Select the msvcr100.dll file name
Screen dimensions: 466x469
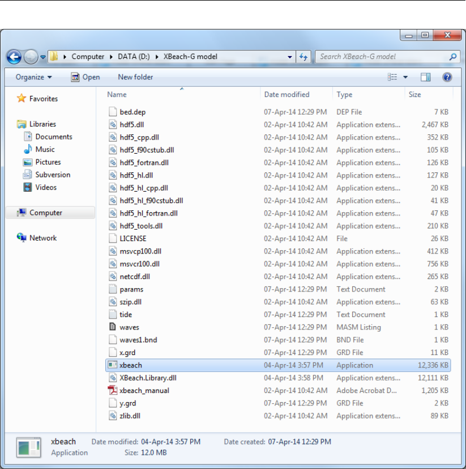pos(139,264)
